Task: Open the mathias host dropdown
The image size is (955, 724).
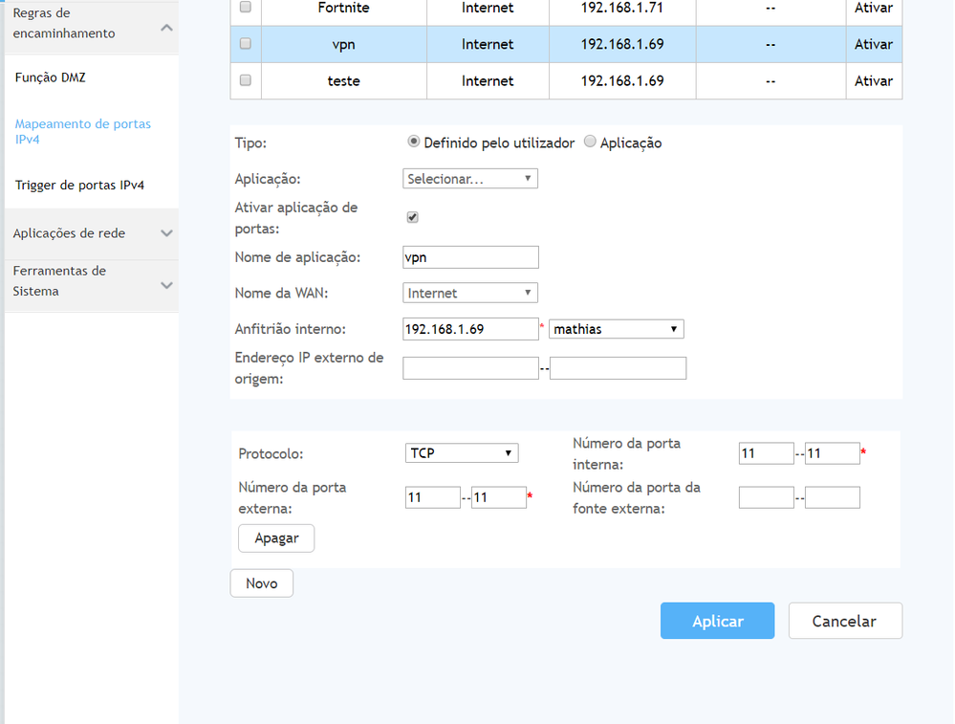Action: click(617, 329)
